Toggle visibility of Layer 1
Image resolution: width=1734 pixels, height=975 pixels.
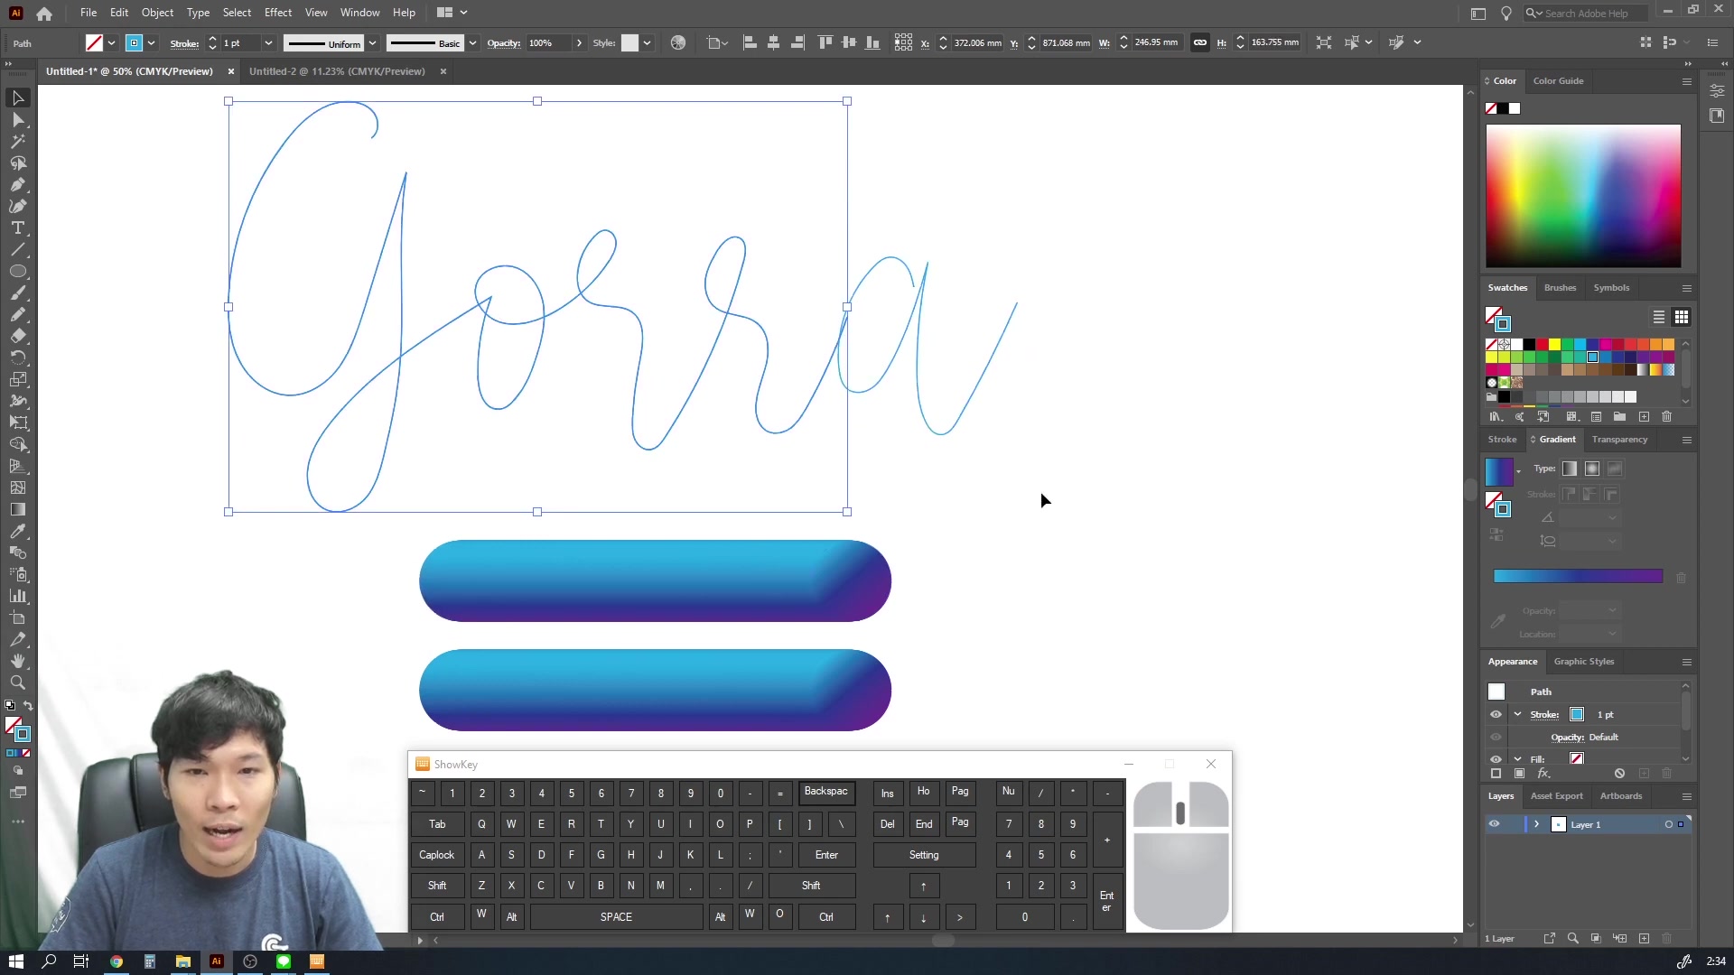coord(1495,824)
